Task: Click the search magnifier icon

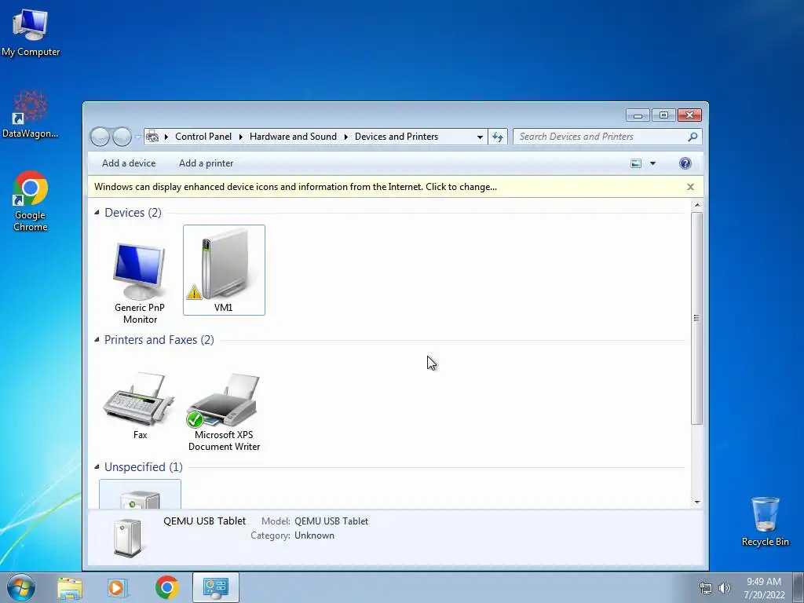Action: (x=693, y=137)
